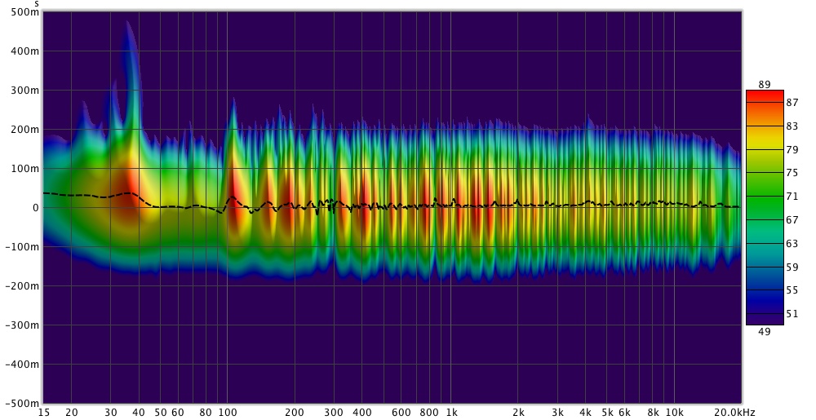The width and height of the screenshot is (816, 420).
Task: Click the 200 Hz frequency axis label
Action: pyautogui.click(x=295, y=413)
